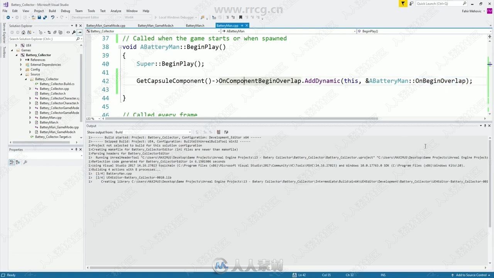Viewport: 494px width, 278px height.
Task: Open the Analyze menu
Action: click(116, 11)
